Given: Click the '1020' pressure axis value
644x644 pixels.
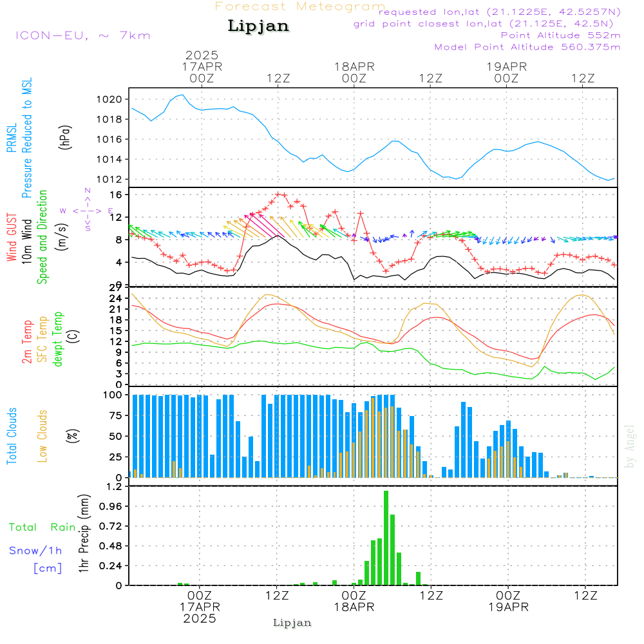Looking at the screenshot, I should click(x=109, y=99).
